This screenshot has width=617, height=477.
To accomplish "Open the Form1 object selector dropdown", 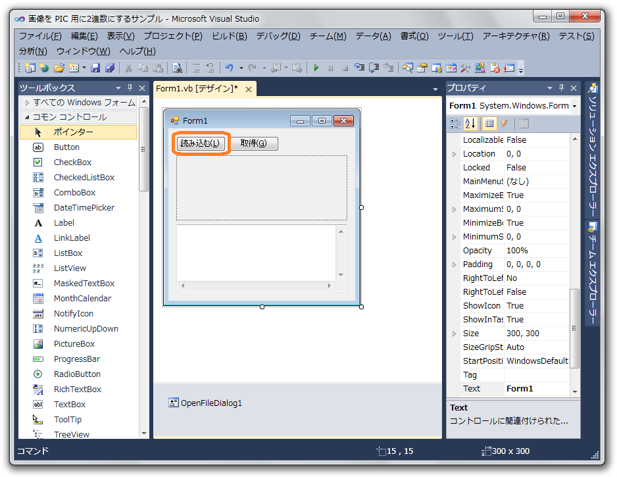I will (574, 107).
